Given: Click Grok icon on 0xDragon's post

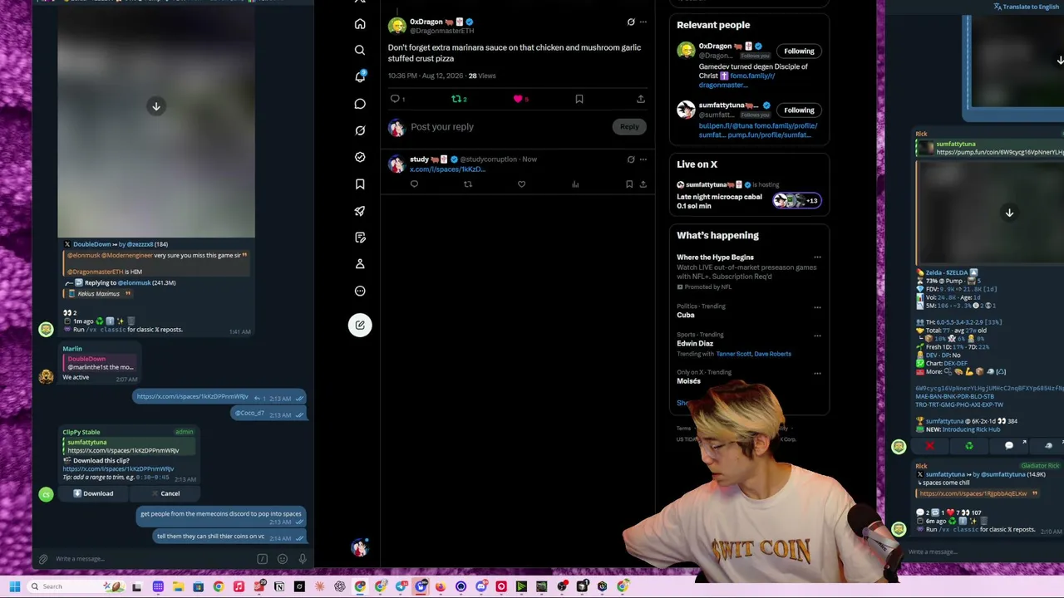Looking at the screenshot, I should point(631,22).
